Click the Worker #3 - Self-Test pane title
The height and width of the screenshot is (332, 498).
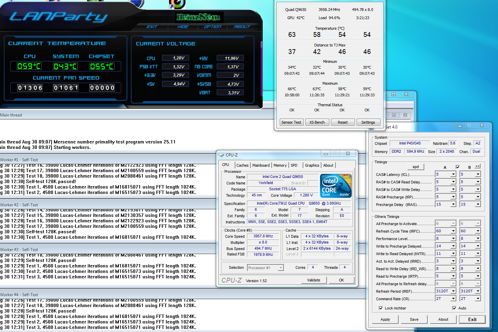19,249
